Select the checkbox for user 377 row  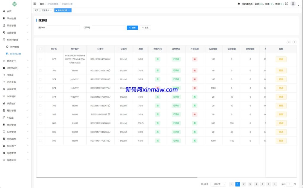(40, 59)
